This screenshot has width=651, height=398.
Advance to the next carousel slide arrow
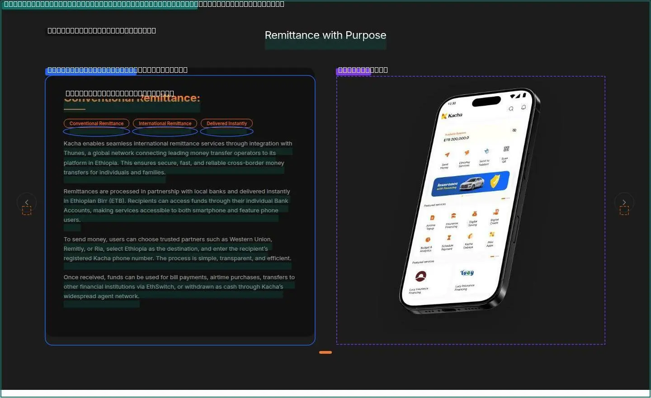pos(624,202)
